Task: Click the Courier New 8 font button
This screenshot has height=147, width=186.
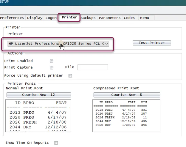Action: pos(127,95)
